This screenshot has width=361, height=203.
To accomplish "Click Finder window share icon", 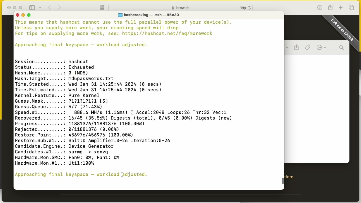I will click(296, 47).
